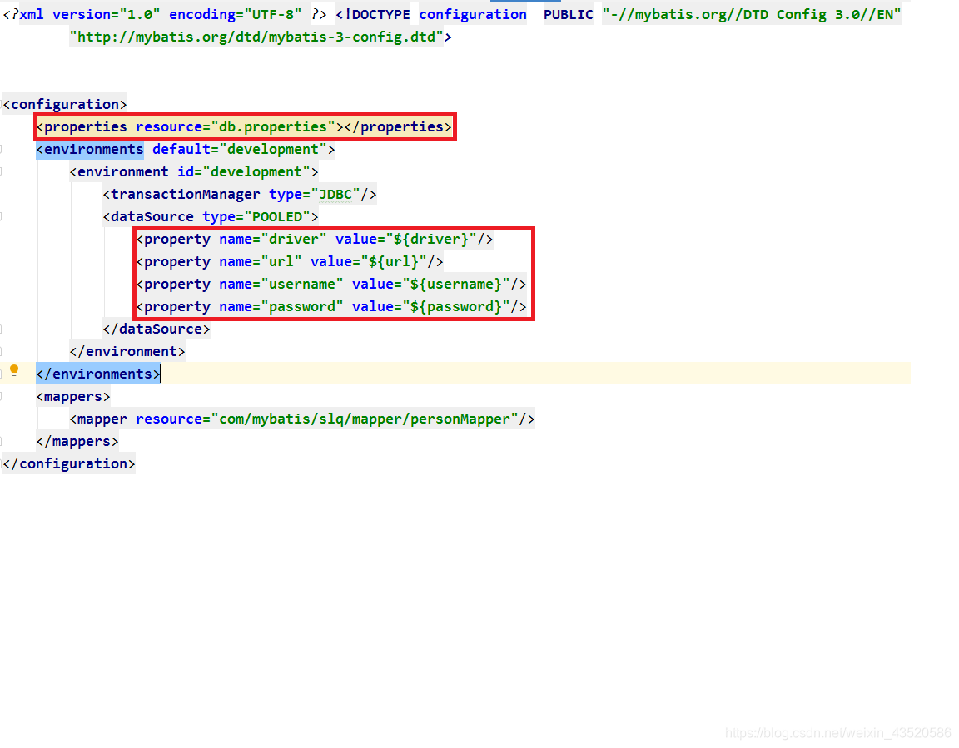
Task: Click the </configuration> closing tag
Action: (x=69, y=463)
